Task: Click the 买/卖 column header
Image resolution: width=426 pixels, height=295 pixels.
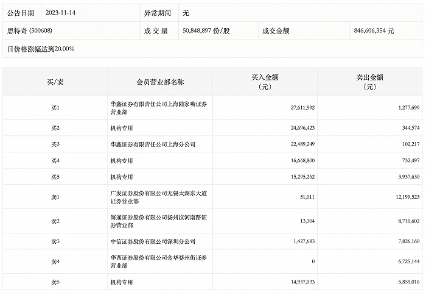Action: point(55,82)
